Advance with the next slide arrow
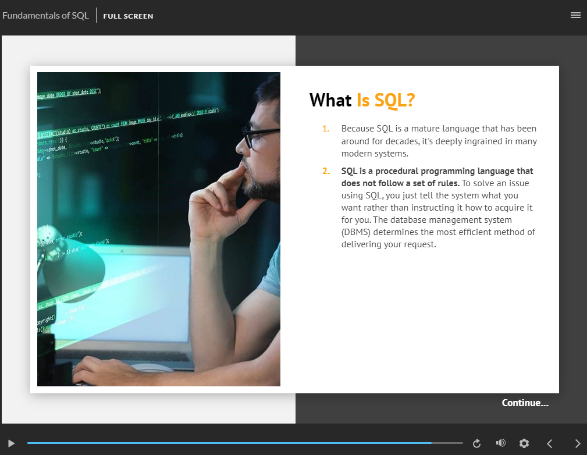Viewport: 587px width, 455px height. (x=577, y=443)
